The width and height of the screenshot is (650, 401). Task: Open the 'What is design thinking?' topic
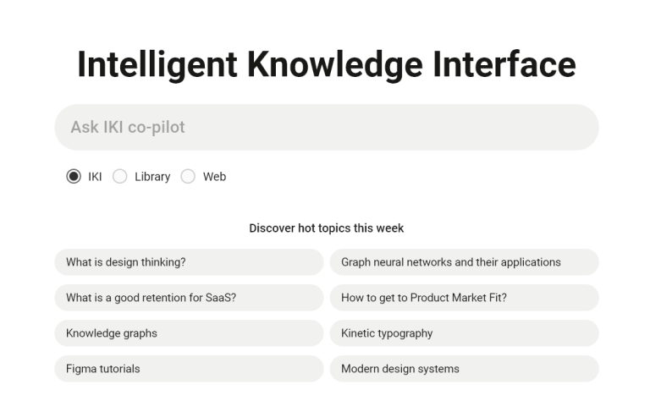coord(189,262)
